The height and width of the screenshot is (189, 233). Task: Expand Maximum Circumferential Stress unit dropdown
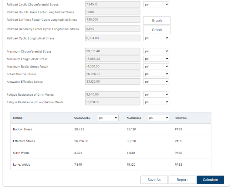[156, 51]
